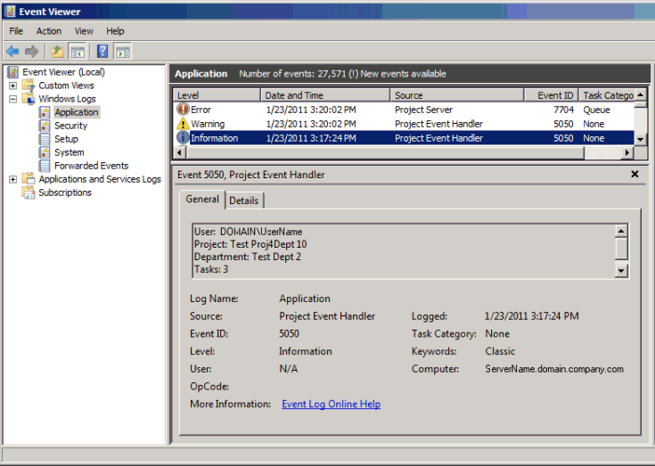Click event list horizontal scroll left arrow

(180, 153)
